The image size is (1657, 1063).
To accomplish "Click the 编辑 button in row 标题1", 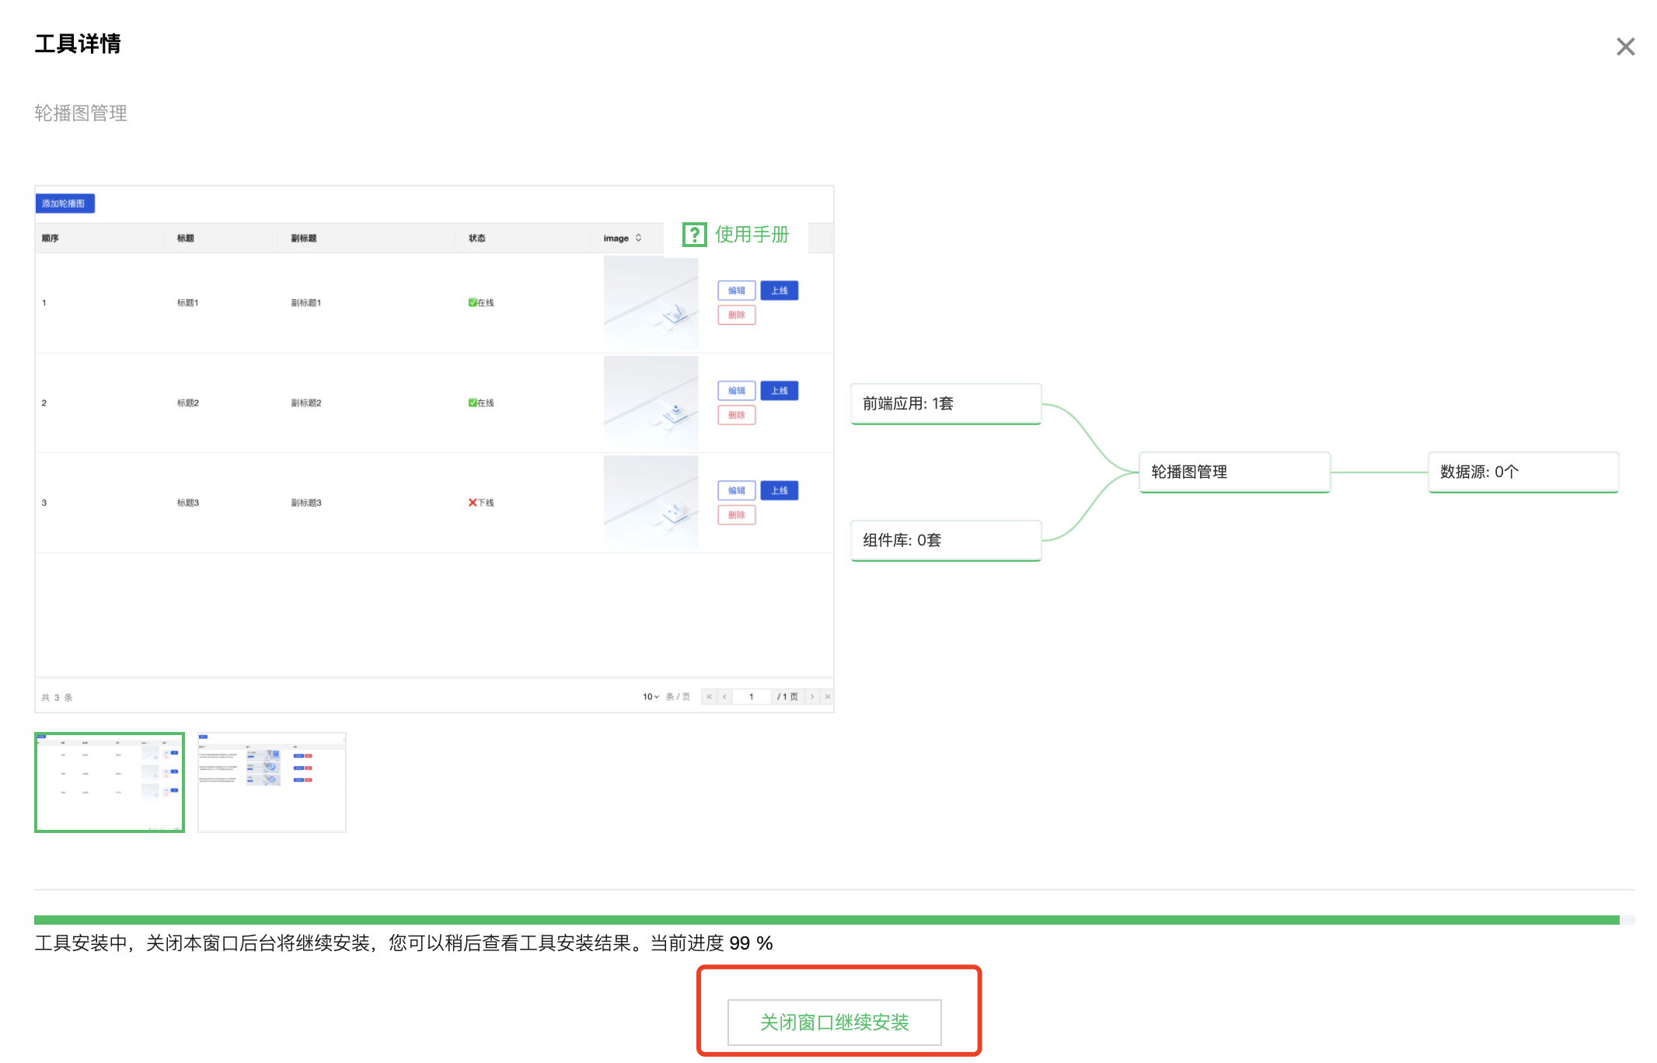I will tap(736, 291).
